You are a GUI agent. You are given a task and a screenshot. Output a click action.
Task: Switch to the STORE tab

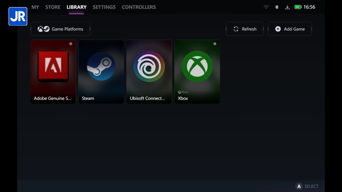[53, 7]
